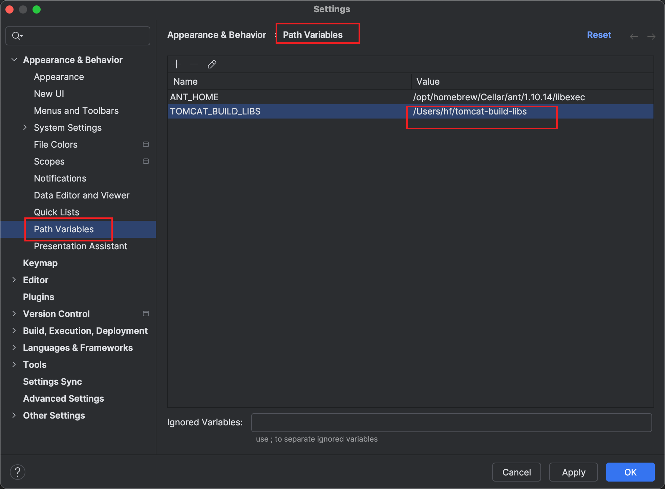Collapse the Appearance & Behavior section
The width and height of the screenshot is (665, 489).
coord(14,60)
